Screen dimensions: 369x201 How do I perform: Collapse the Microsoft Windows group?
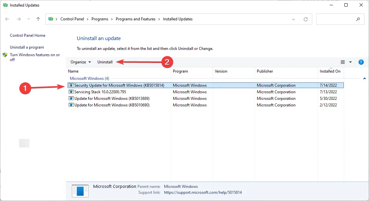coord(365,78)
